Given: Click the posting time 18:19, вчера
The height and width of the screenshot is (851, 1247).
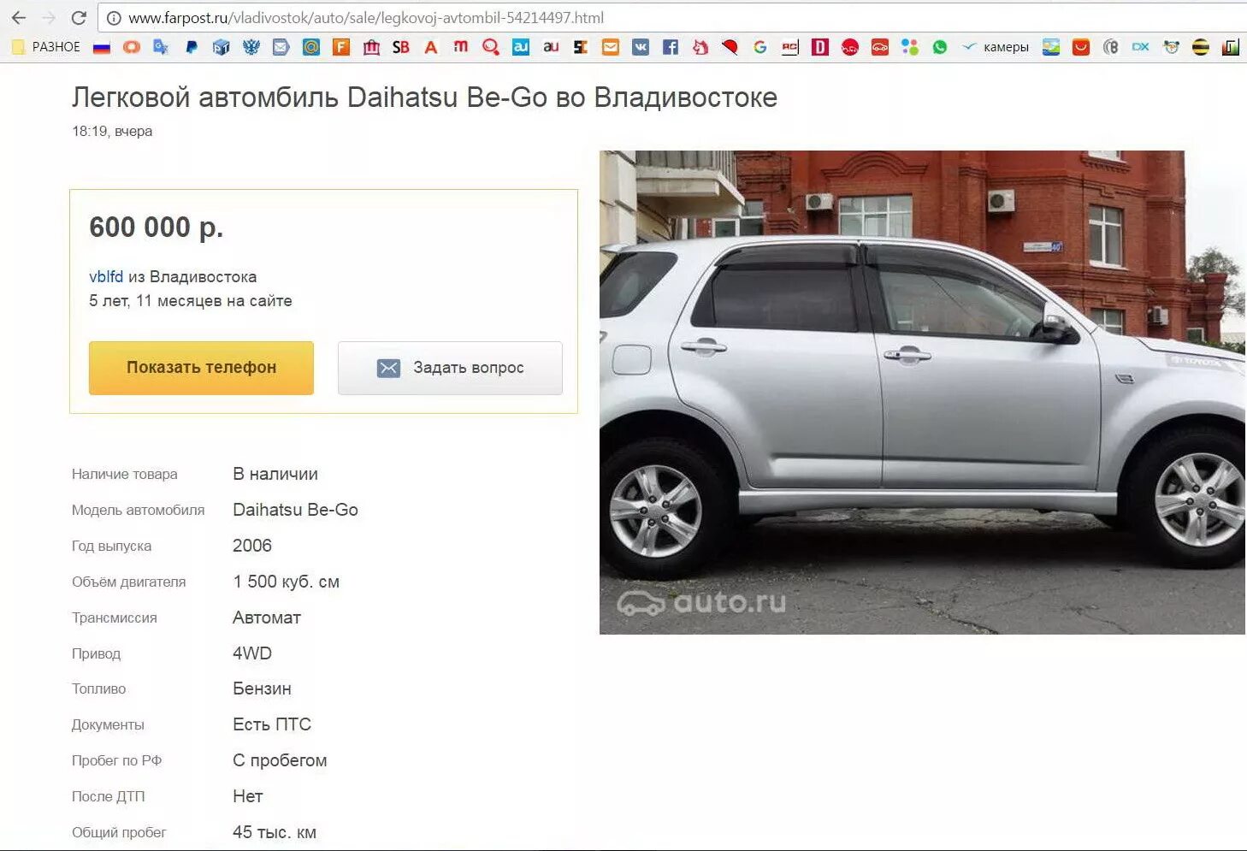Looking at the screenshot, I should click(x=112, y=131).
